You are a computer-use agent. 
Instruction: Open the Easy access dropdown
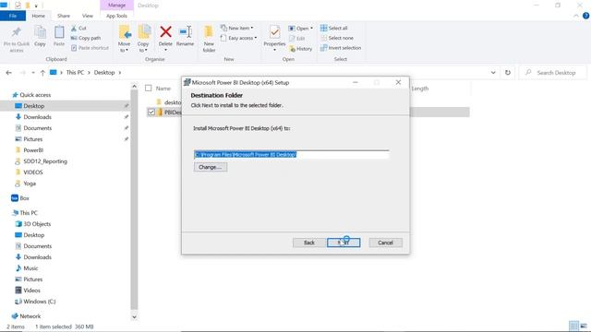239,38
